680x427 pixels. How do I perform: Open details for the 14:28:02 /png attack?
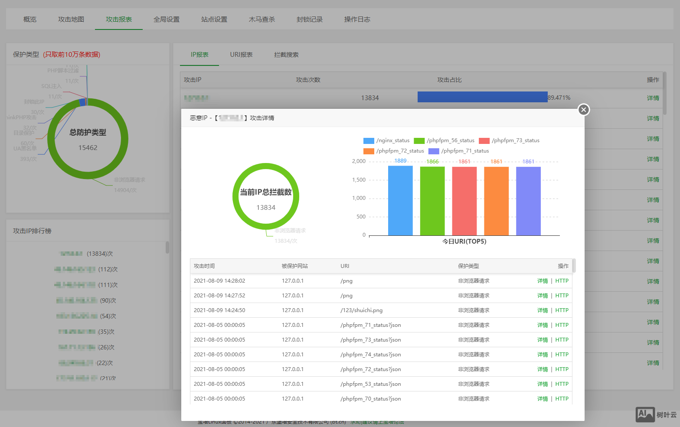click(x=543, y=281)
